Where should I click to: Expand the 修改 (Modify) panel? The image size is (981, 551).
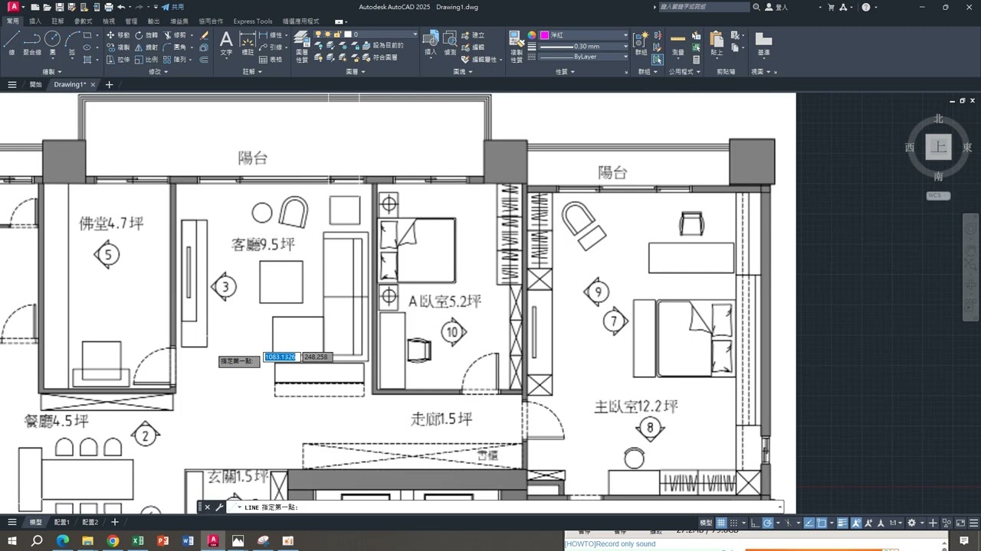pyautogui.click(x=157, y=72)
